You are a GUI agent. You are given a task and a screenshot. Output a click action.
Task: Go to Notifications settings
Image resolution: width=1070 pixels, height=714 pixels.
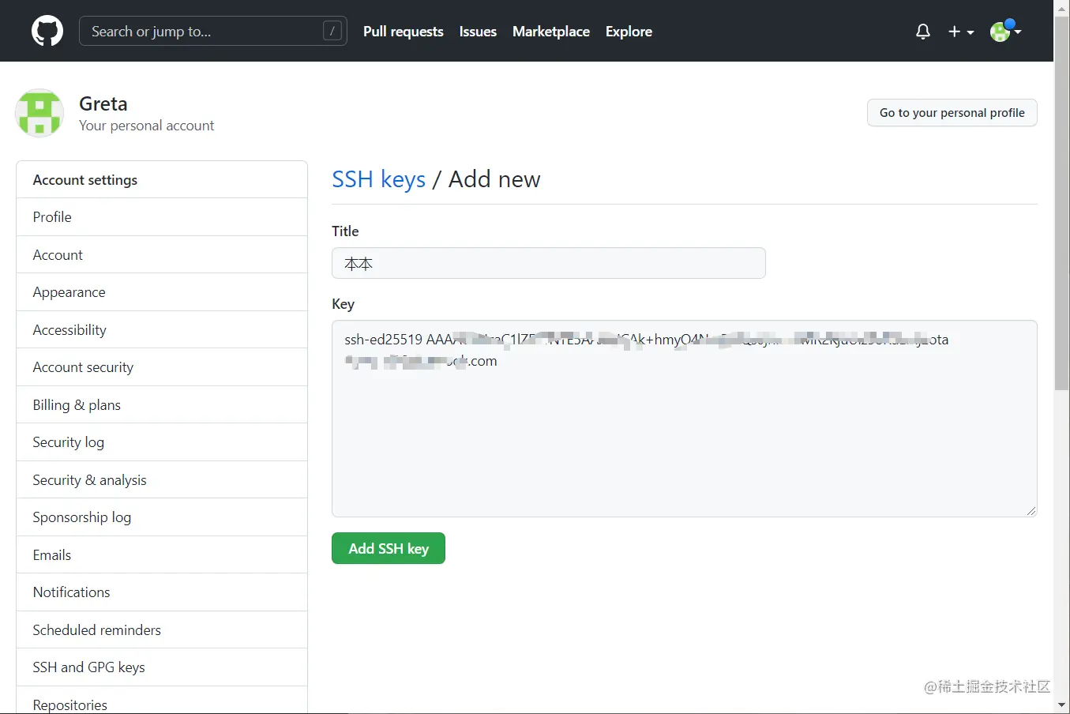(162, 592)
